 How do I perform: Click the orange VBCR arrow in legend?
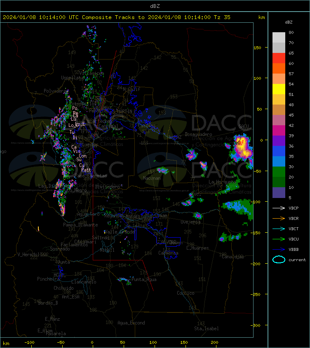pos(279,218)
